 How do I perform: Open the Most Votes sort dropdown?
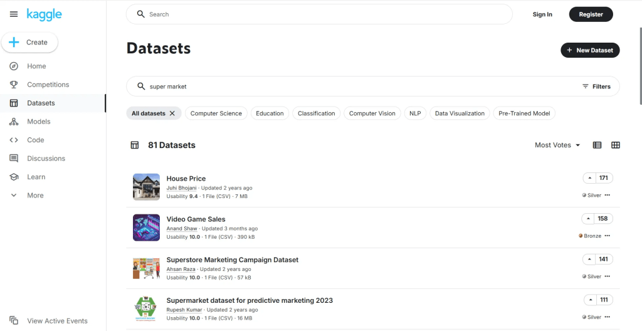pyautogui.click(x=557, y=145)
